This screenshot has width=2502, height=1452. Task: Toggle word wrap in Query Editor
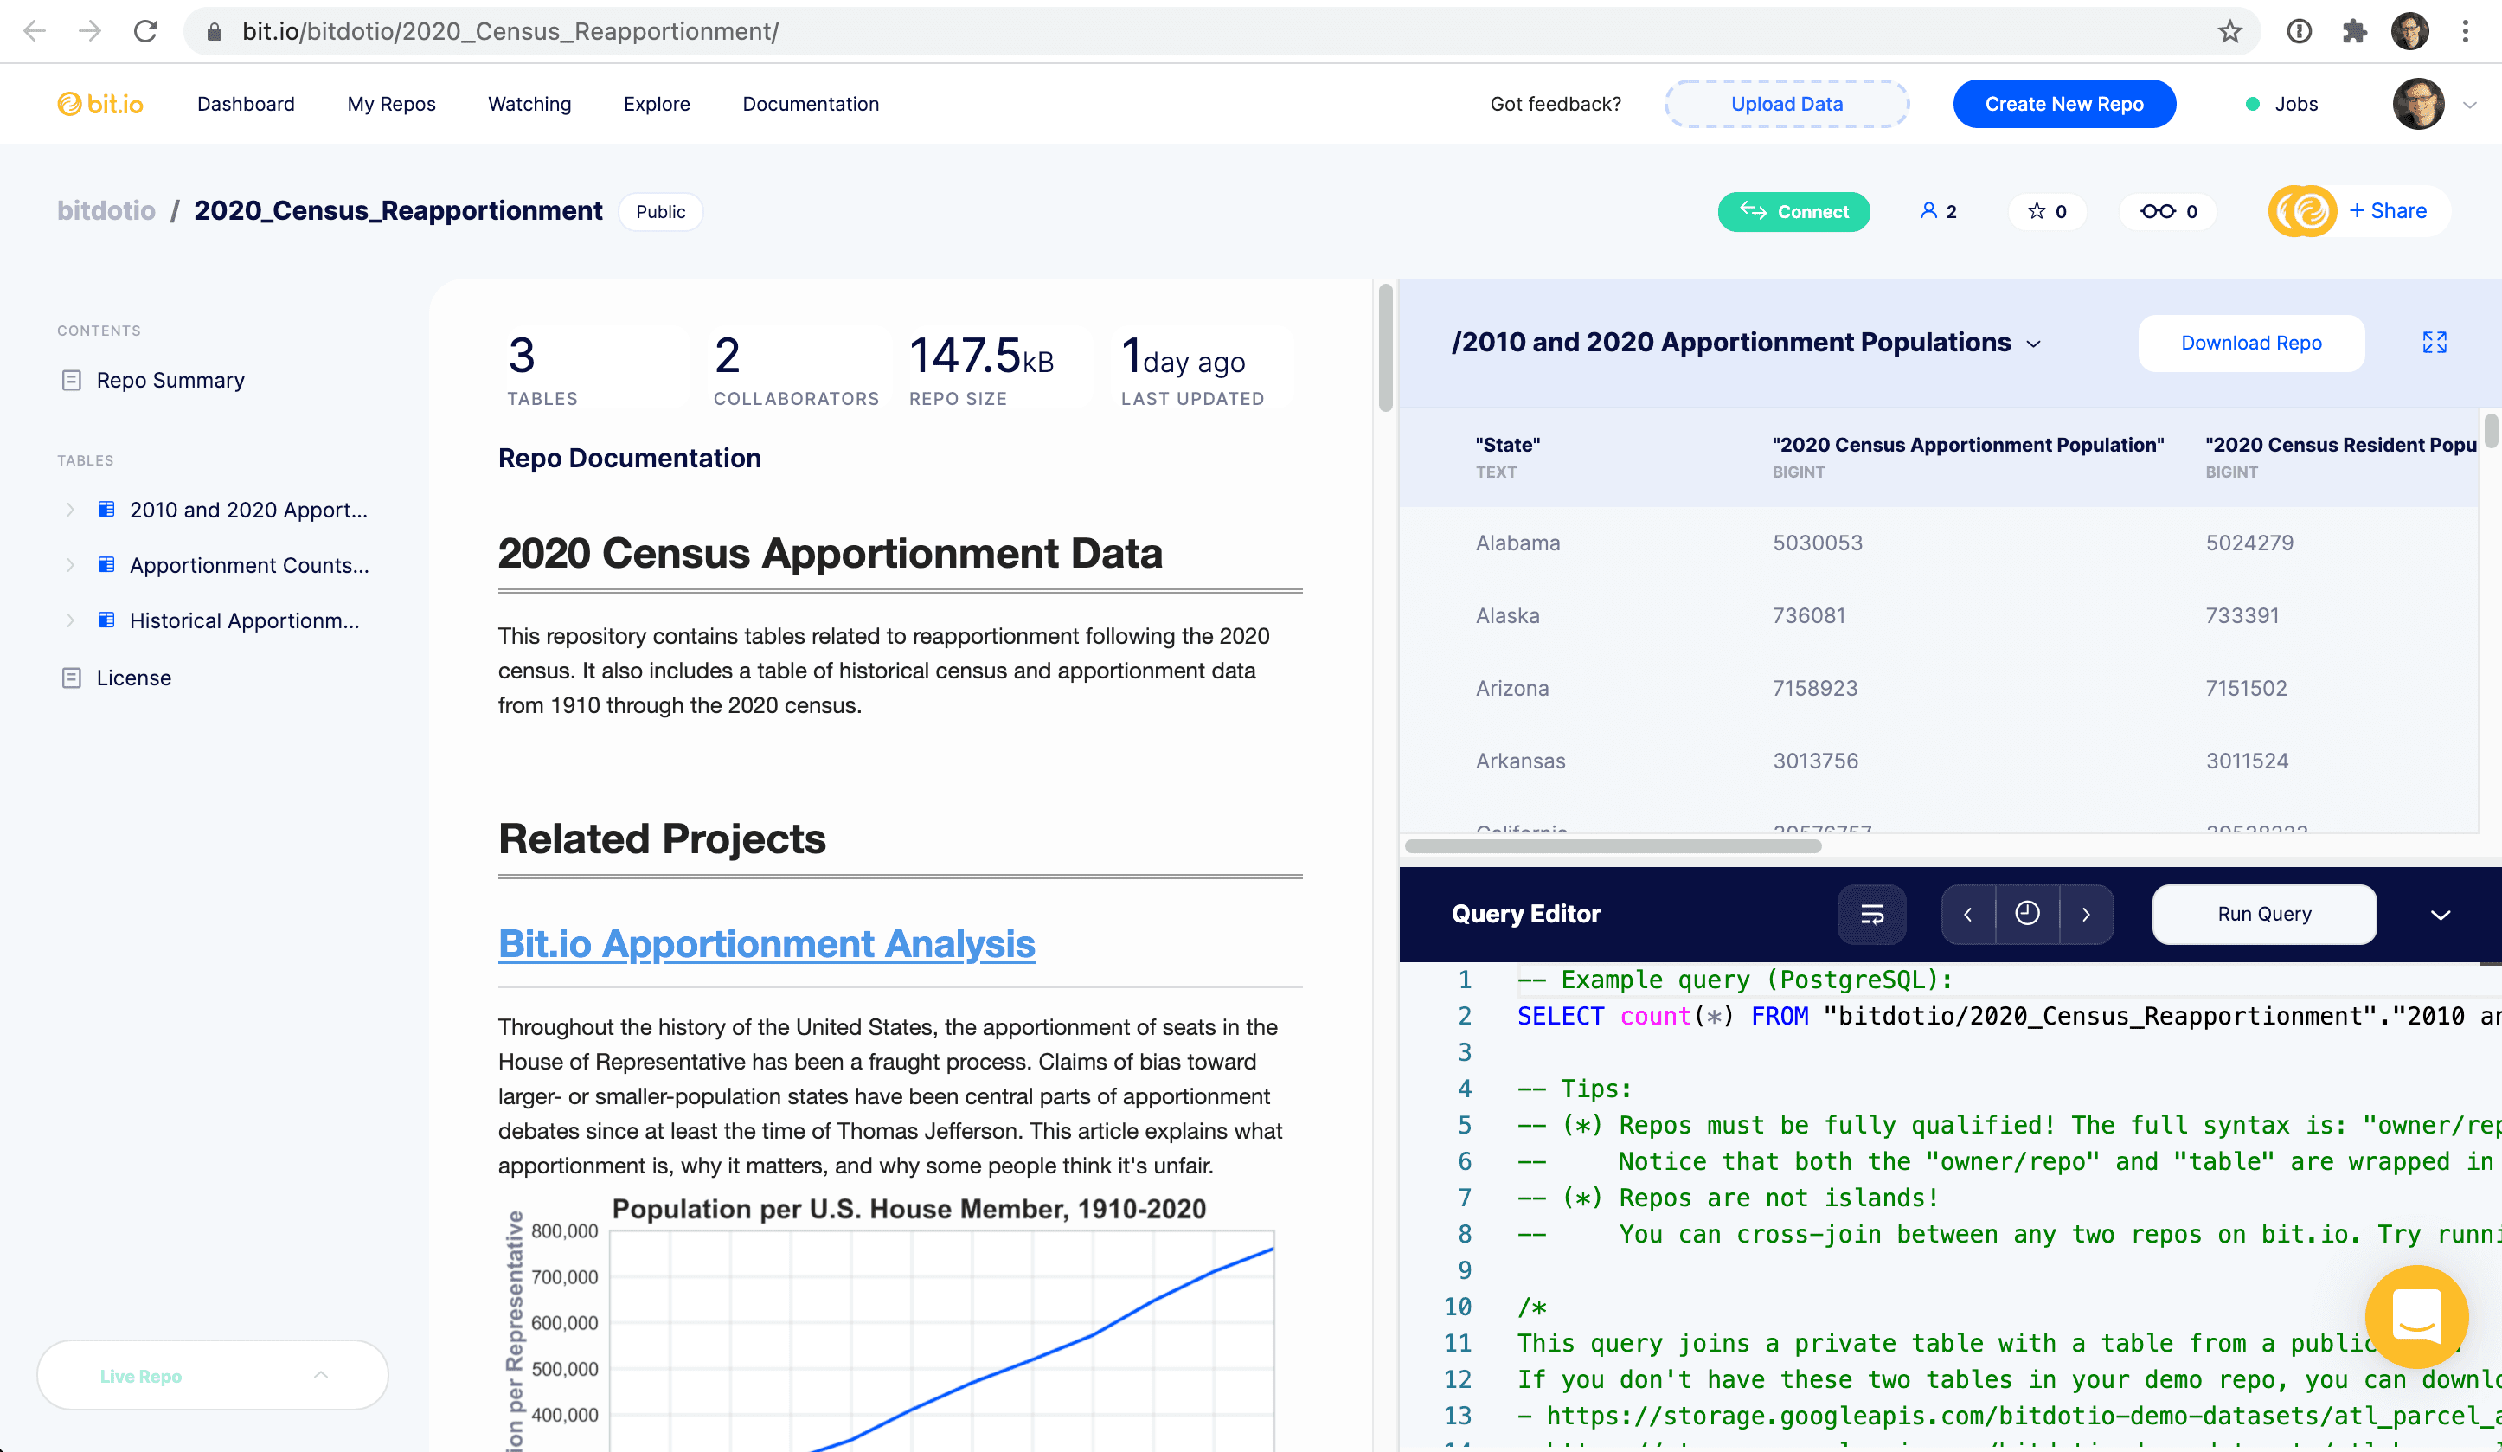click(x=1871, y=914)
